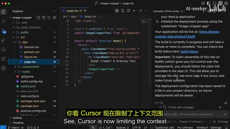
Task: Toggle the bottom panel layout icon
Action: (215, 3)
